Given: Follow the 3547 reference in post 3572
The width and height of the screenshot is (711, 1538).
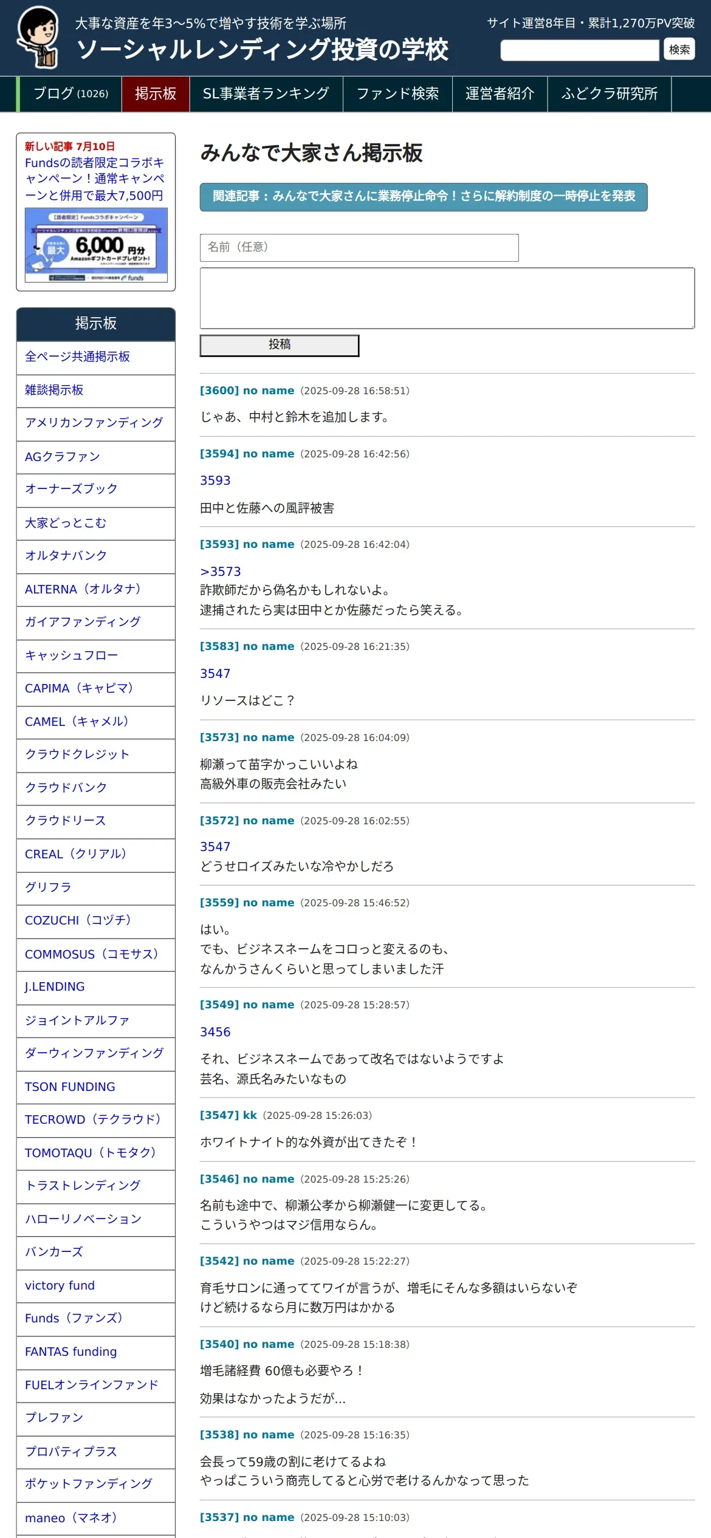Looking at the screenshot, I should tap(215, 847).
